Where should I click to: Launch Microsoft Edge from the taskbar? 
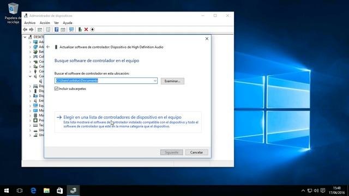(33, 191)
